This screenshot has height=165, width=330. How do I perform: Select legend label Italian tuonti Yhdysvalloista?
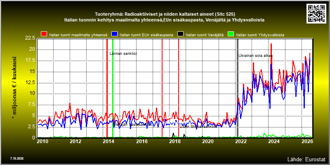[x=260, y=35]
